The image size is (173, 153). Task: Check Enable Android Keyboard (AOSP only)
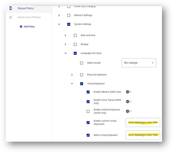tap(88, 111)
